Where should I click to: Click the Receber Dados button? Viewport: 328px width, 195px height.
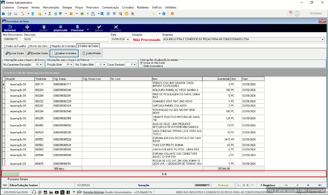[x=38, y=53]
